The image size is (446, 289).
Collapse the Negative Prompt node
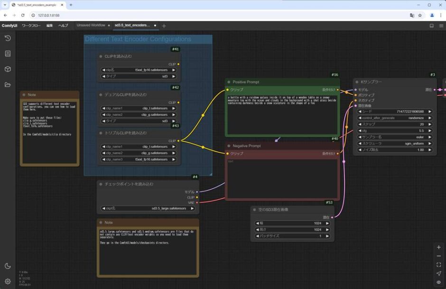229,146
